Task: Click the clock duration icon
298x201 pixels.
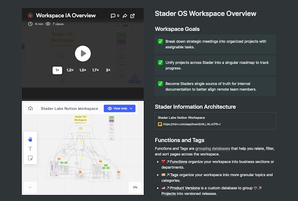Action: [30, 24]
